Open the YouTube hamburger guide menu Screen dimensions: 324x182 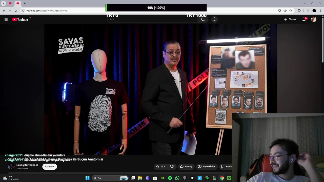(6, 19)
